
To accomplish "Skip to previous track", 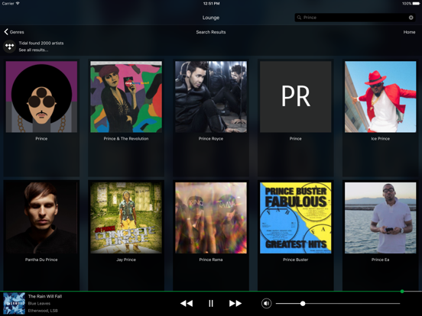I will coord(187,303).
